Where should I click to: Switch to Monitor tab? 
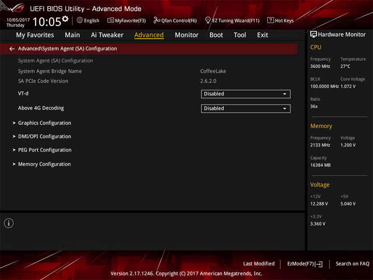point(187,35)
